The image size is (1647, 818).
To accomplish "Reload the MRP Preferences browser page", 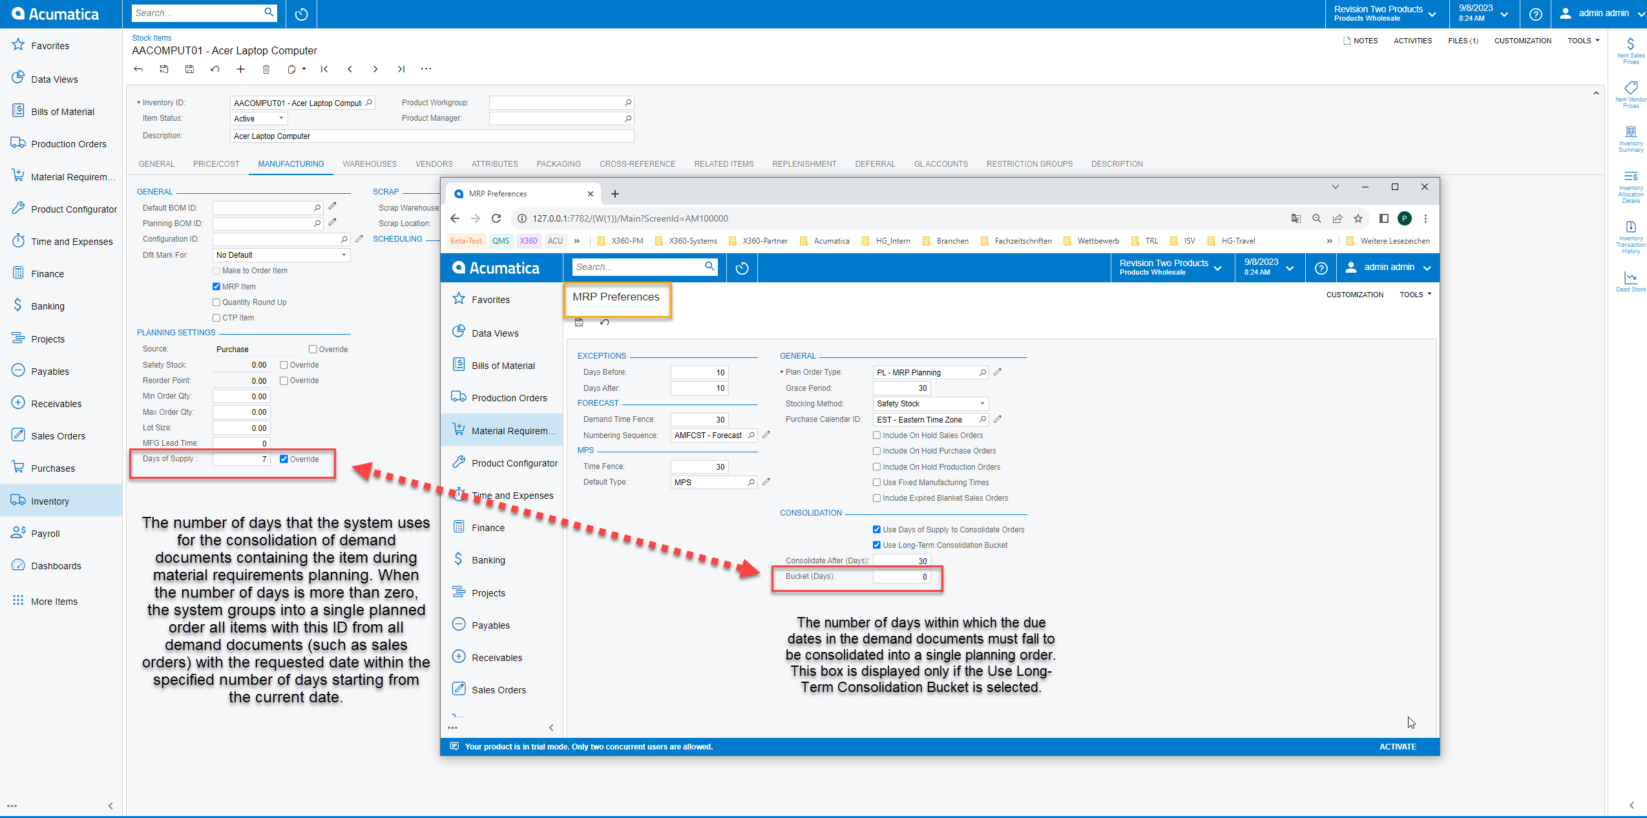I will tap(496, 218).
